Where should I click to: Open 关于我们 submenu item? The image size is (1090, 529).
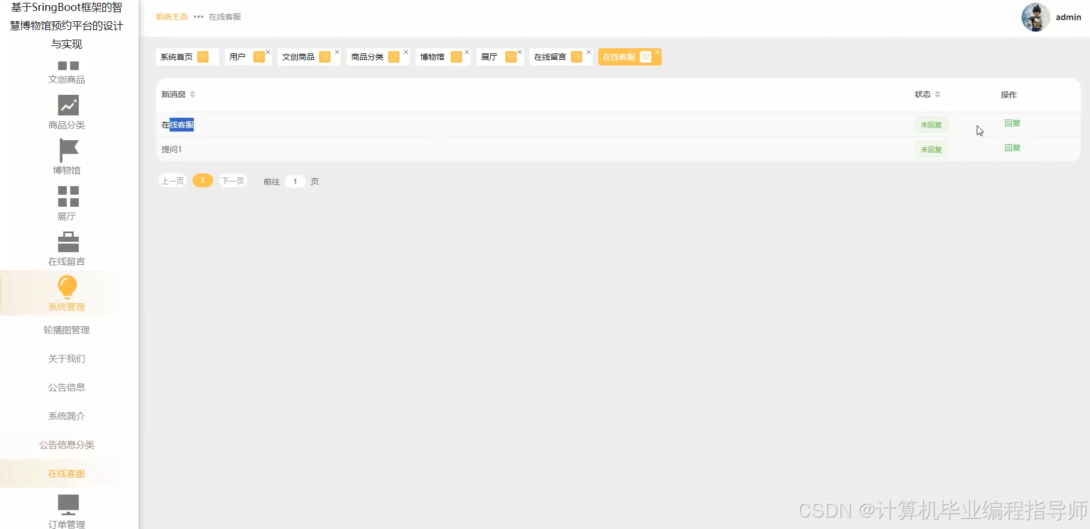[67, 358]
